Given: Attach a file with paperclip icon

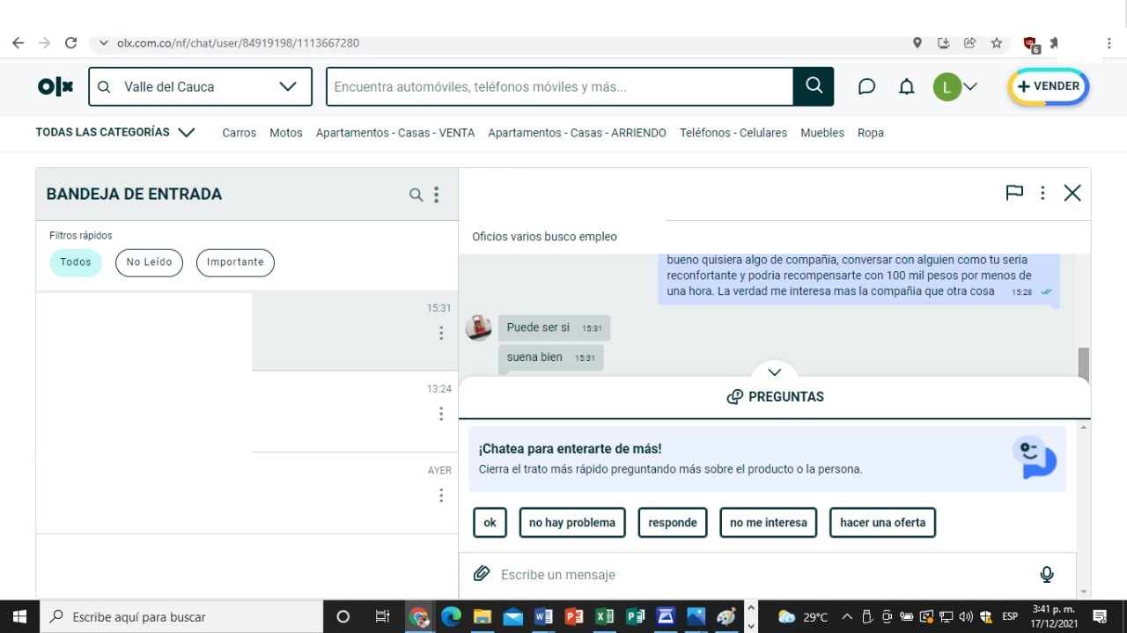Looking at the screenshot, I should (x=481, y=574).
